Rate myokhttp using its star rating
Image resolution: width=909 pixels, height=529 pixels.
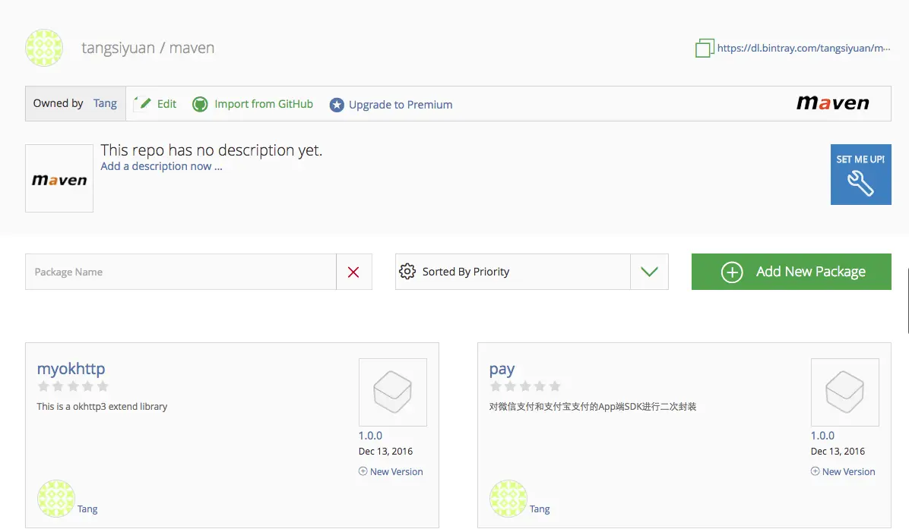(x=73, y=386)
